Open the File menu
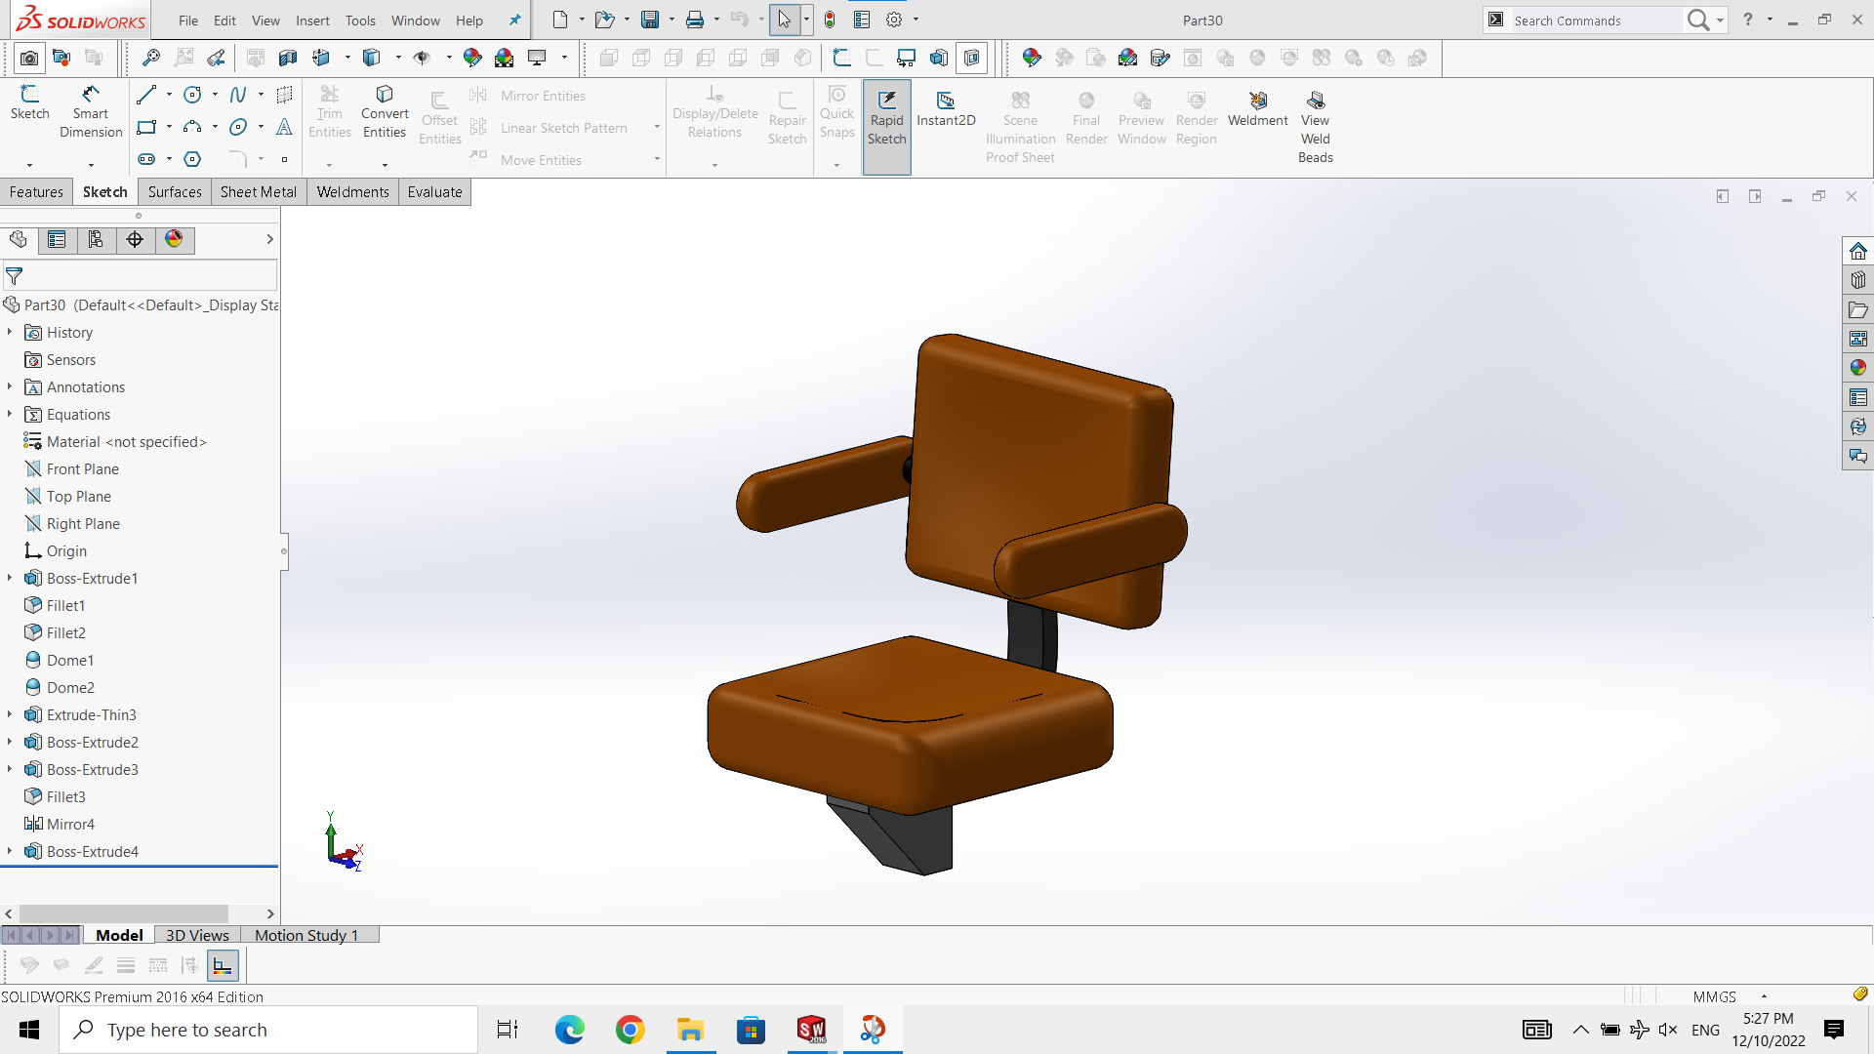 tap(188, 20)
